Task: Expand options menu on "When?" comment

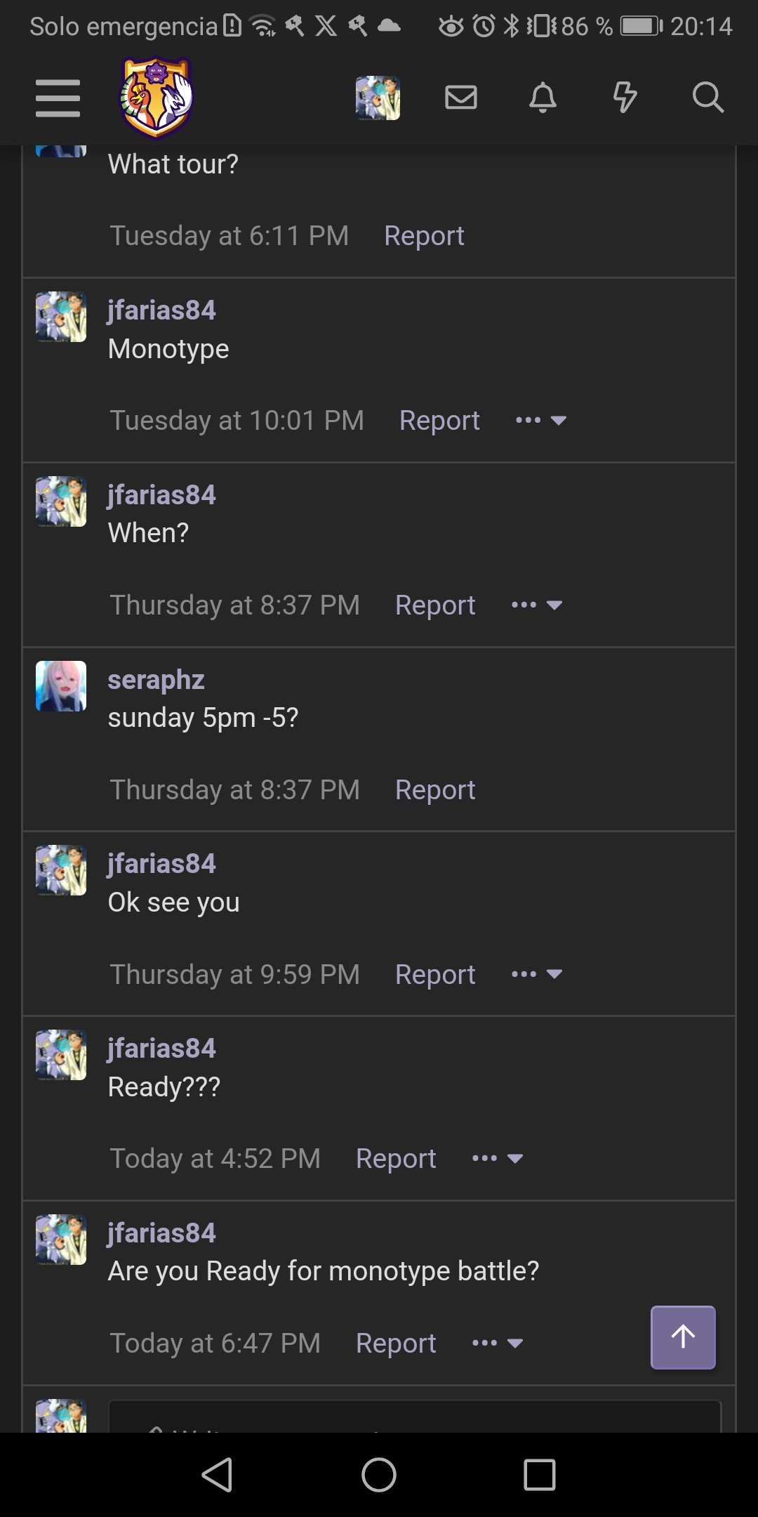Action: (537, 605)
